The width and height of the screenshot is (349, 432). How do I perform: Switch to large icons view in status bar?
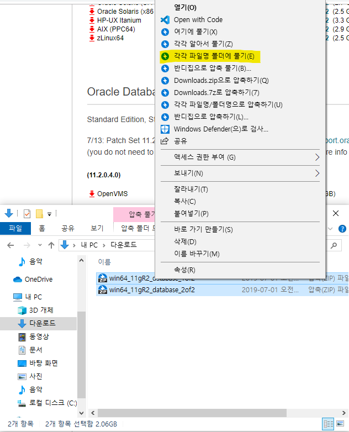click(x=340, y=424)
